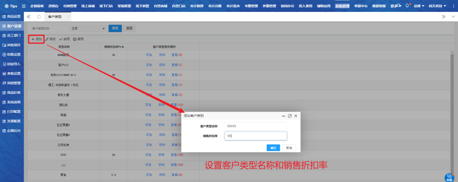Click the double left arrow tab scroll icon

(x=29, y=17)
